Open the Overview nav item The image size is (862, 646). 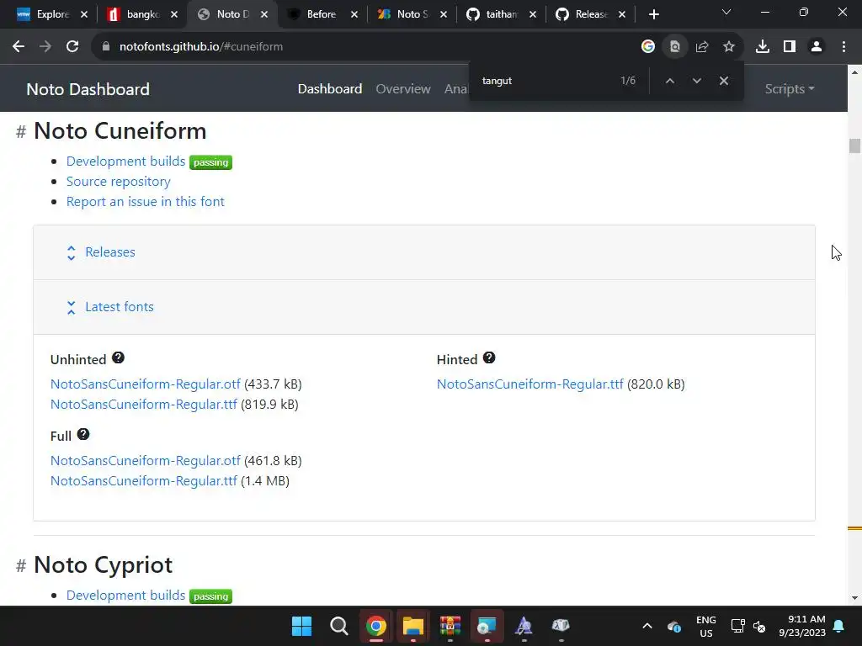(403, 88)
